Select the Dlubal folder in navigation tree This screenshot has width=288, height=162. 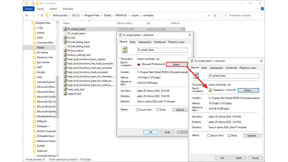coord(41,48)
